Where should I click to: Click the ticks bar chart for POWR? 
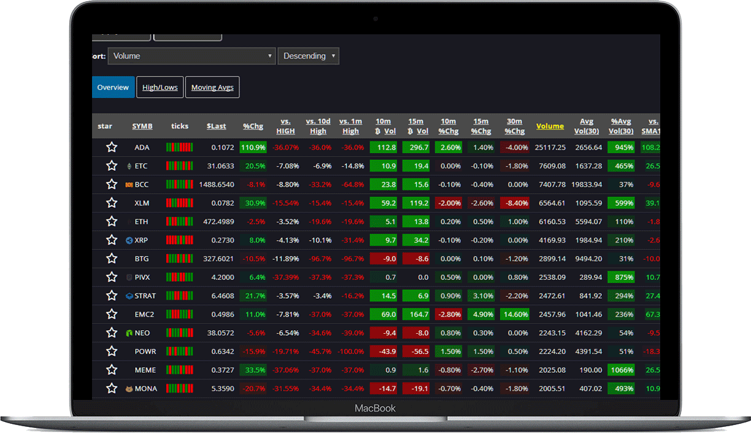[x=179, y=352]
